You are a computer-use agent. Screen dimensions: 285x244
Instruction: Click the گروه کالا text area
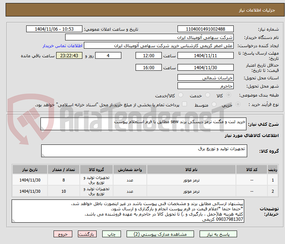tap(144, 151)
